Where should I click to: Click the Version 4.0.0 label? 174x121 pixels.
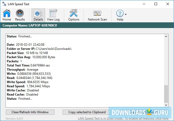[14, 119]
